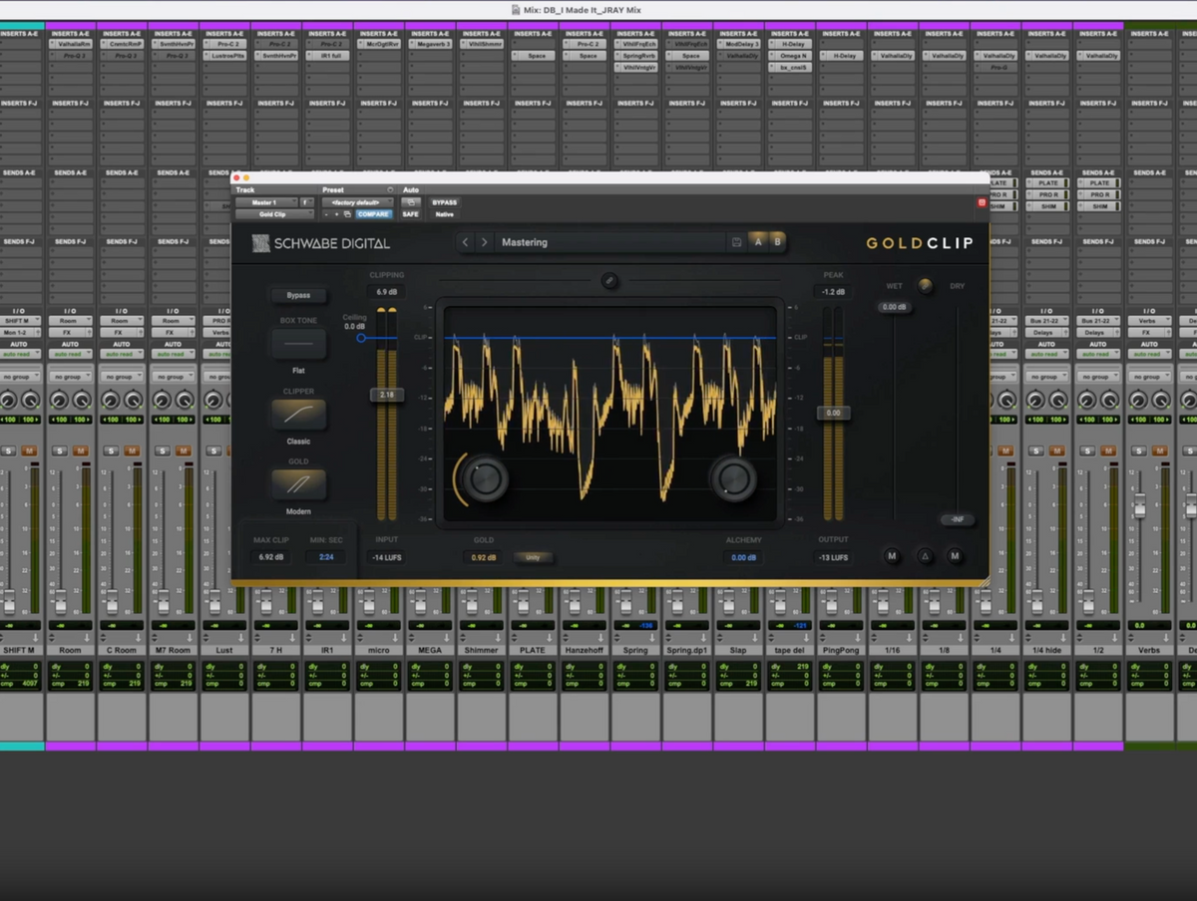Open the PLATE send on 1/2 track
The width and height of the screenshot is (1197, 901).
coord(1099,183)
